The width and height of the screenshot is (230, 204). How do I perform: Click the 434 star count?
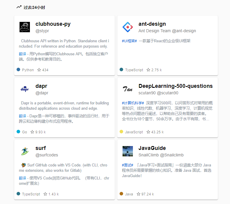coord(45,70)
